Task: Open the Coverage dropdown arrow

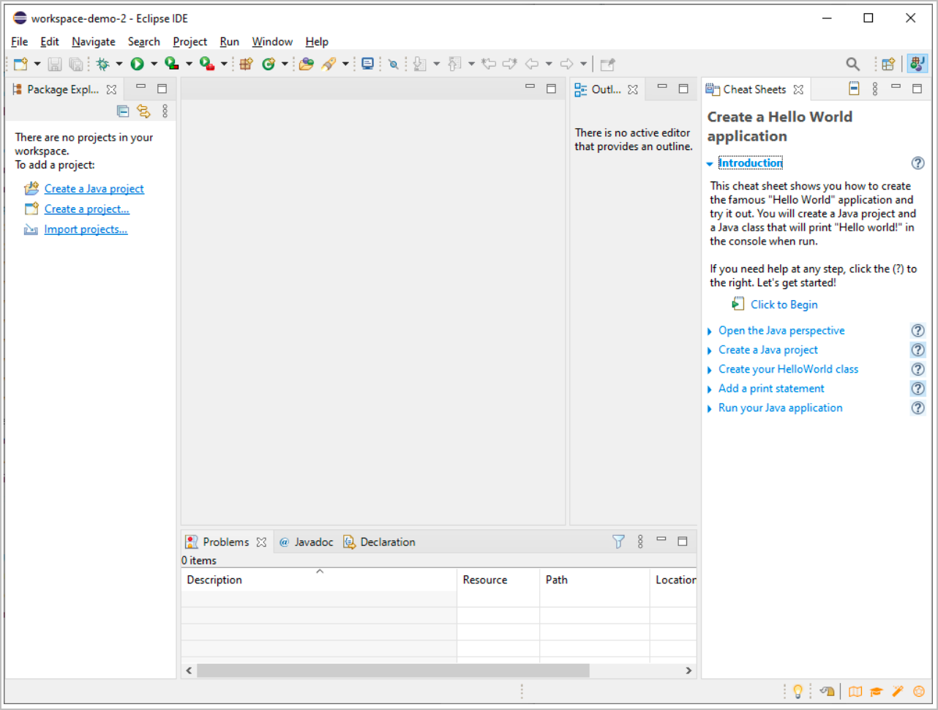Action: 189,64
